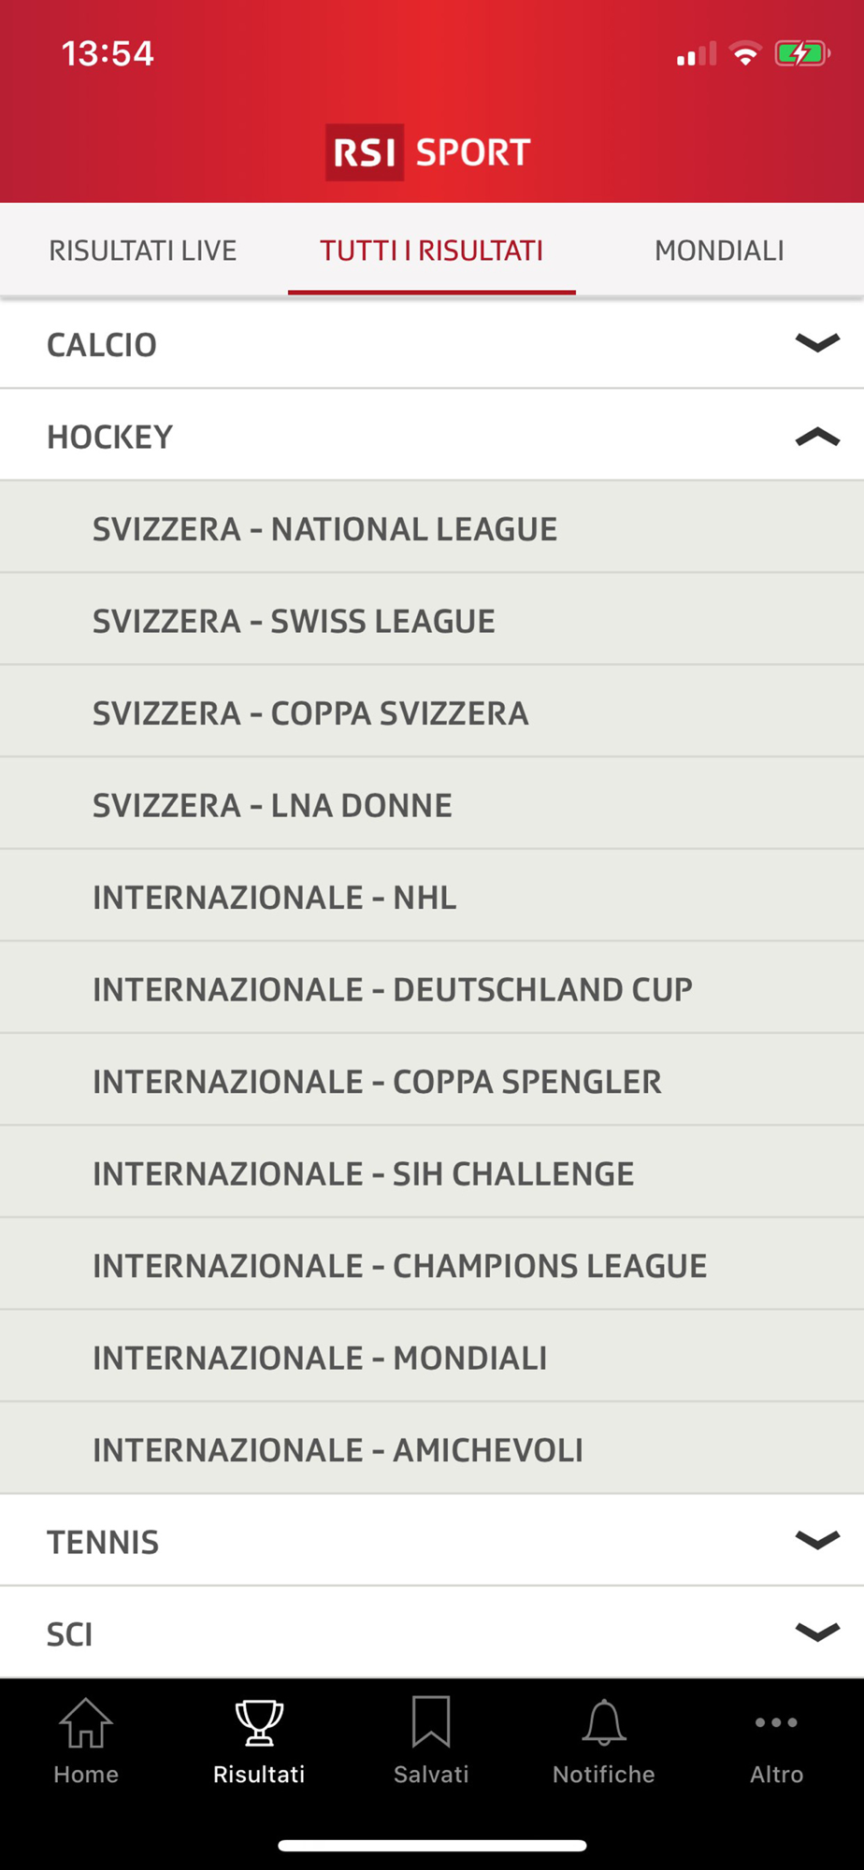Switch to the Risultati Live tab
The image size is (864, 1870).
143,251
